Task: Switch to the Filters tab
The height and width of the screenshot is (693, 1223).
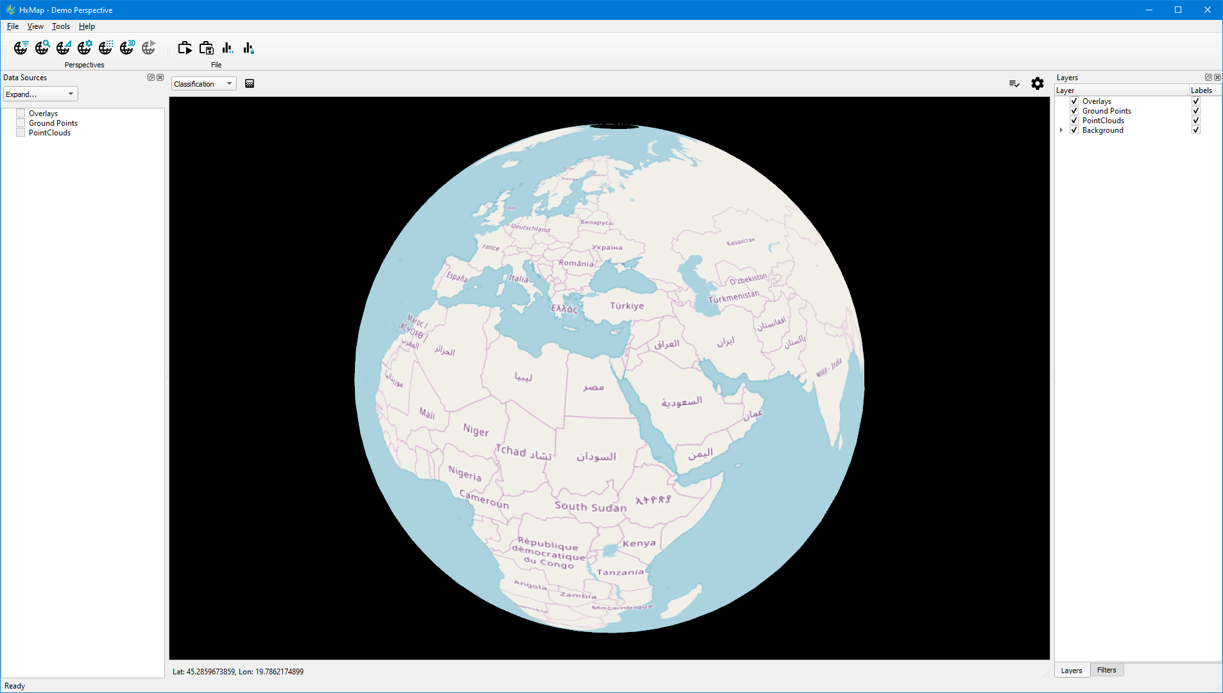Action: pyautogui.click(x=1106, y=670)
